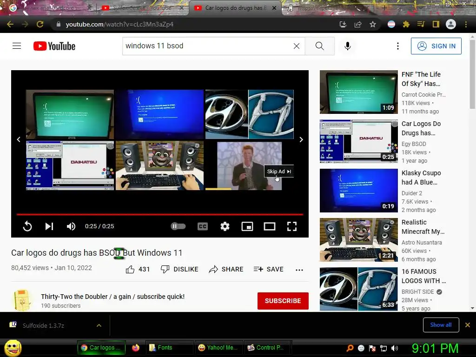
Task: Open Sulfoxide 1.3.7z downloaded file
Action: pyautogui.click(x=43, y=325)
